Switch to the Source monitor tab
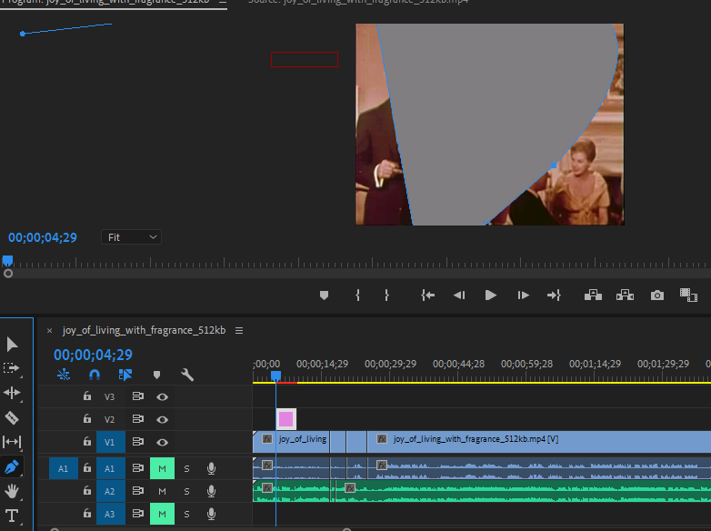711x531 pixels. coord(358,2)
